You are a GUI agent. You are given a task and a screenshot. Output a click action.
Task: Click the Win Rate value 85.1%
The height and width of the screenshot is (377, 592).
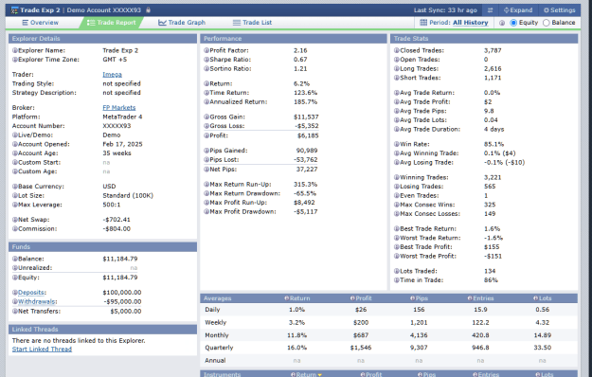click(493, 144)
